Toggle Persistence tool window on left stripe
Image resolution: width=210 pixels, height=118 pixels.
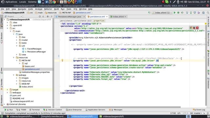point(1,101)
